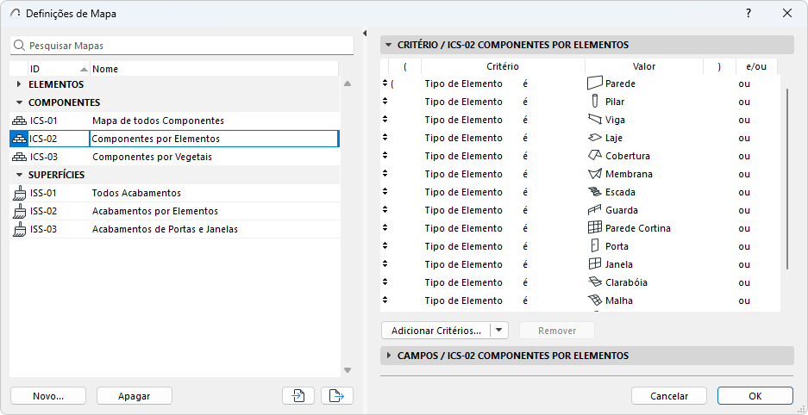This screenshot has width=808, height=415.
Task: Collapse the COMPONENTES group
Action: click(19, 102)
